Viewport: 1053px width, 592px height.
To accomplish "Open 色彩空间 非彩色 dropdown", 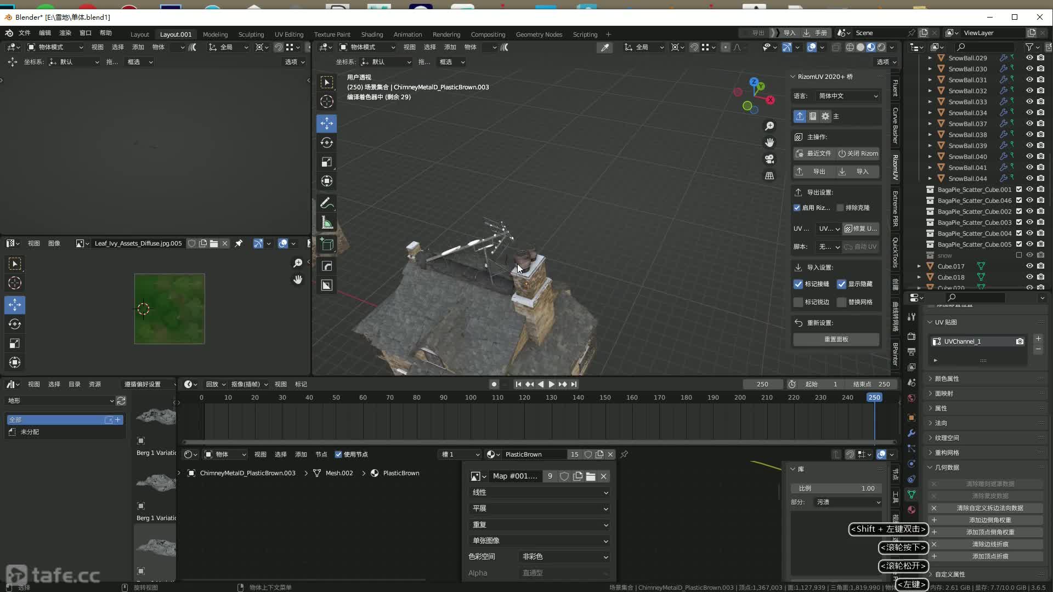I will (565, 557).
